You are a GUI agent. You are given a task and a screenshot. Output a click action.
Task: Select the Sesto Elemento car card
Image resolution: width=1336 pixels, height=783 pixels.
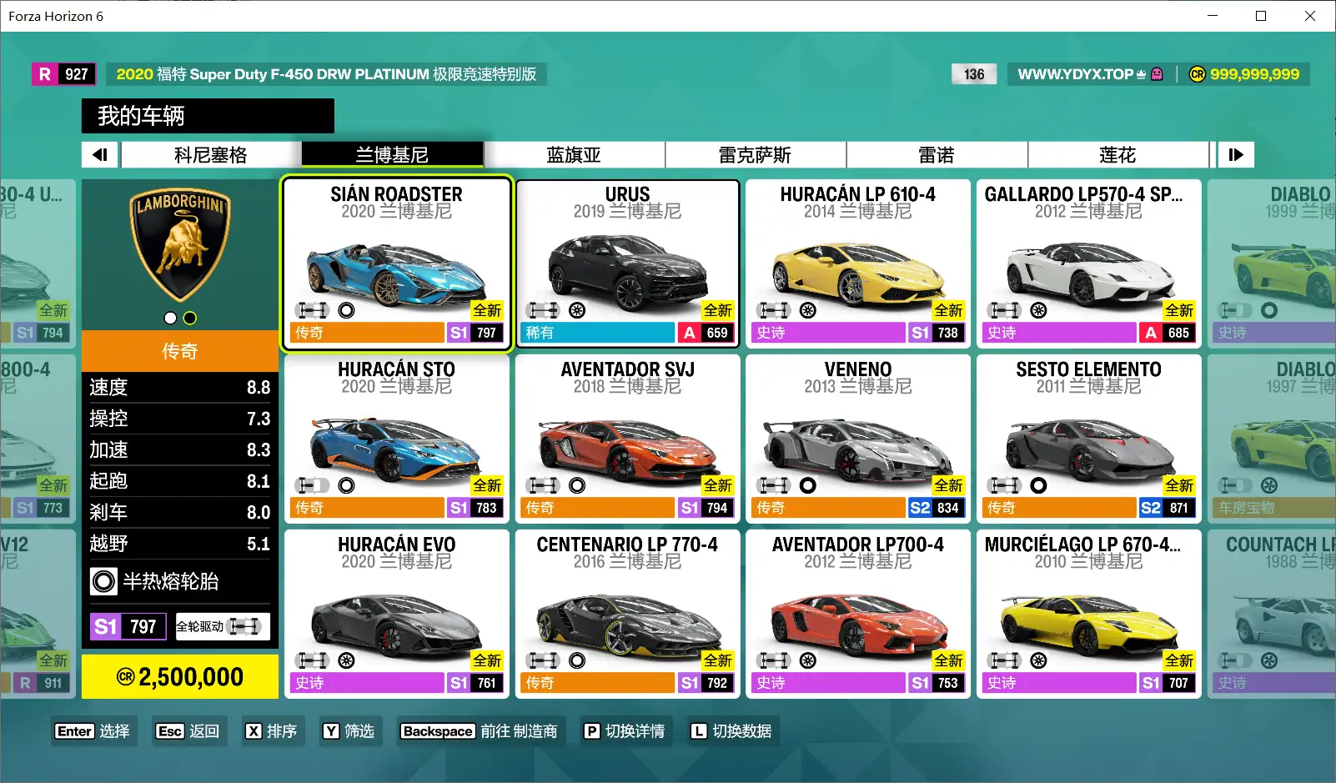click(1088, 439)
